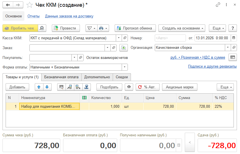Open the calendar picker for the date field
This screenshot has height=154, width=240.
234,38
